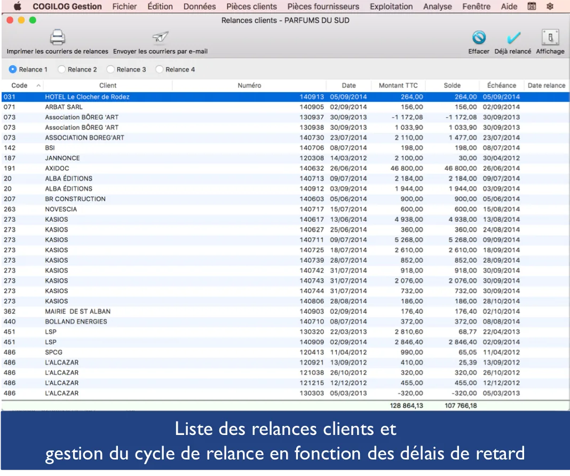Click the échéance date 28/10/2014
This screenshot has width=570, height=476.
point(501,301)
